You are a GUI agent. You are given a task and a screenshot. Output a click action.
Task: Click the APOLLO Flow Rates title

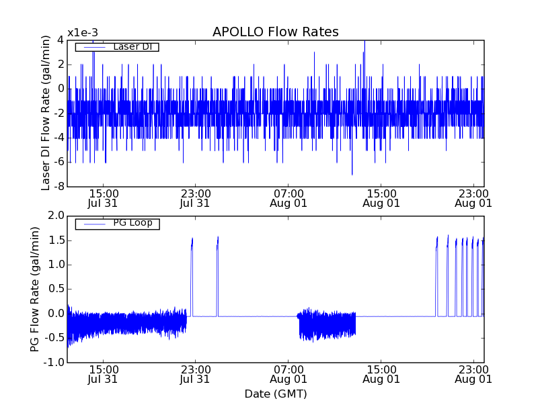(x=276, y=32)
